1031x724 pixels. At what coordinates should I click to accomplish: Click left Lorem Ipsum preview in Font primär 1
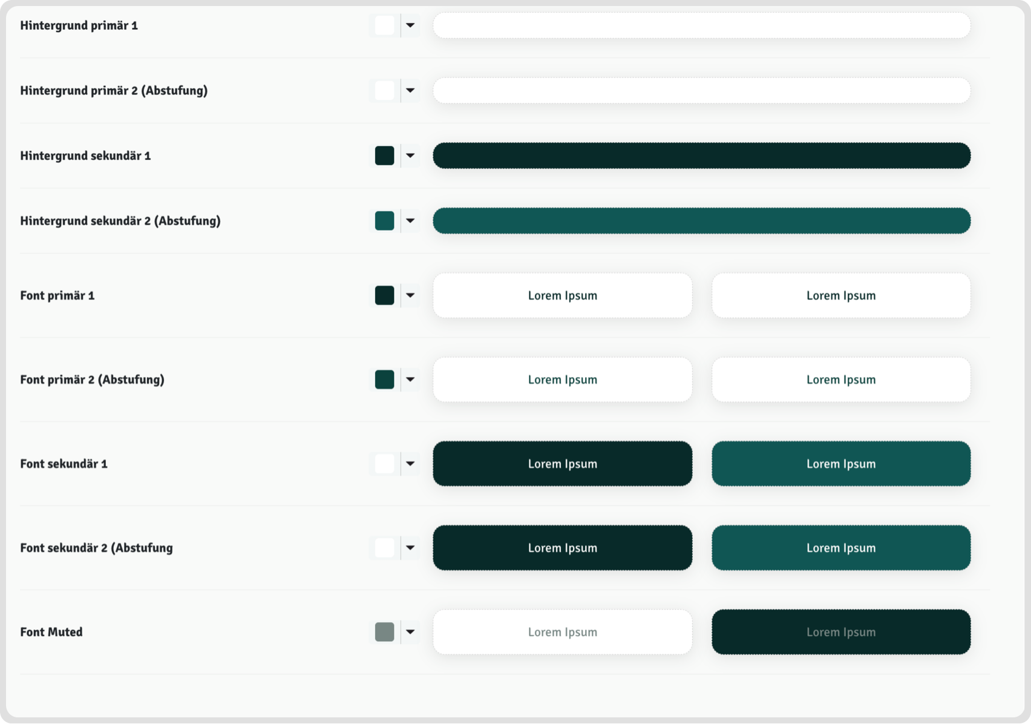coord(562,295)
